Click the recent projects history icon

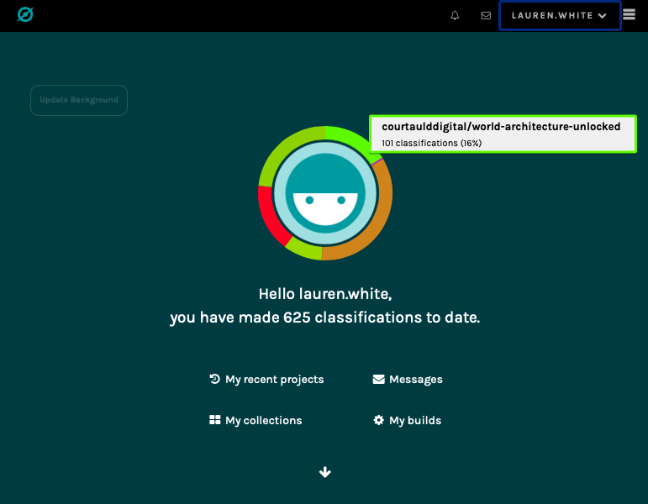[214, 379]
